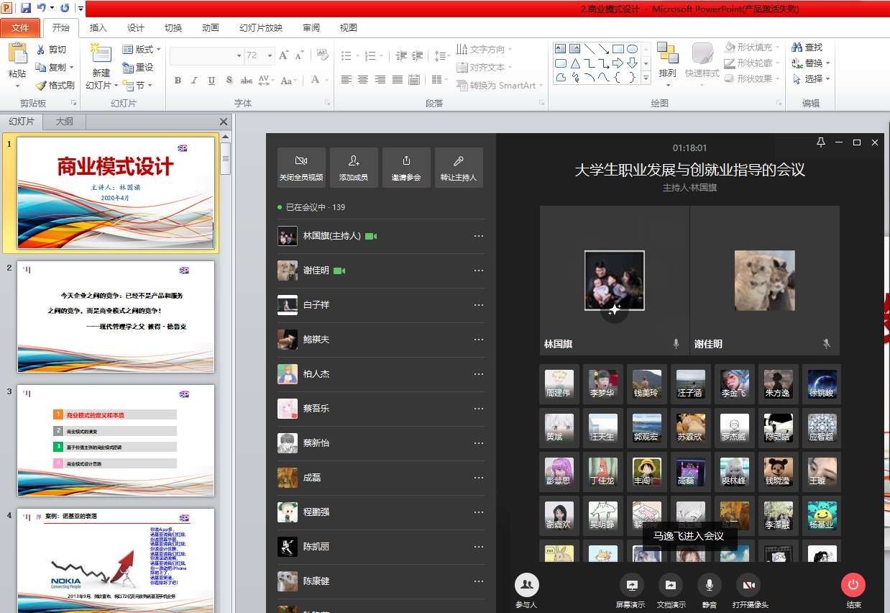The width and height of the screenshot is (890, 613).
Task: Click the pin window icon in meeting
Action: pyautogui.click(x=821, y=142)
